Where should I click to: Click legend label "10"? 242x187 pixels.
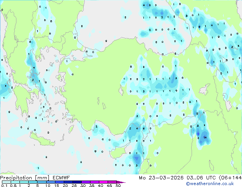[x=48, y=185]
